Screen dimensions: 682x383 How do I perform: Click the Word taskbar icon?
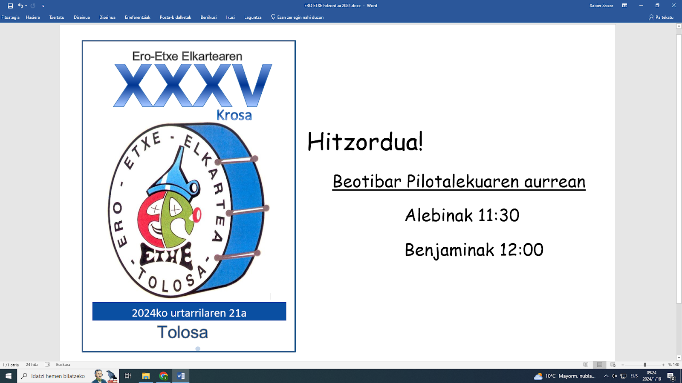[x=181, y=376]
